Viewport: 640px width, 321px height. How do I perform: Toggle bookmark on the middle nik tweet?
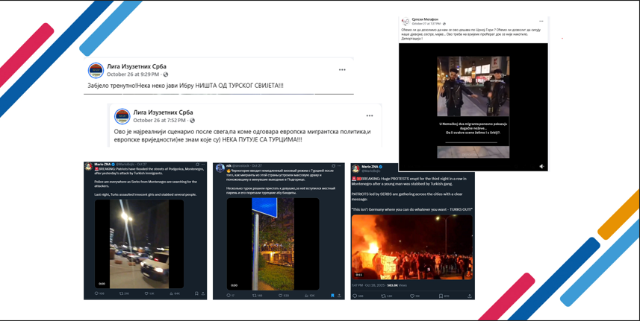(332, 296)
